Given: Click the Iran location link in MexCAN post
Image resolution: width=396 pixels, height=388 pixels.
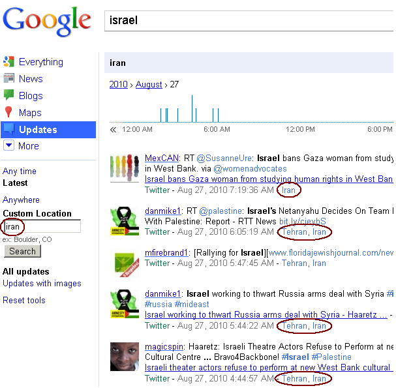Looking at the screenshot, I should [288, 190].
